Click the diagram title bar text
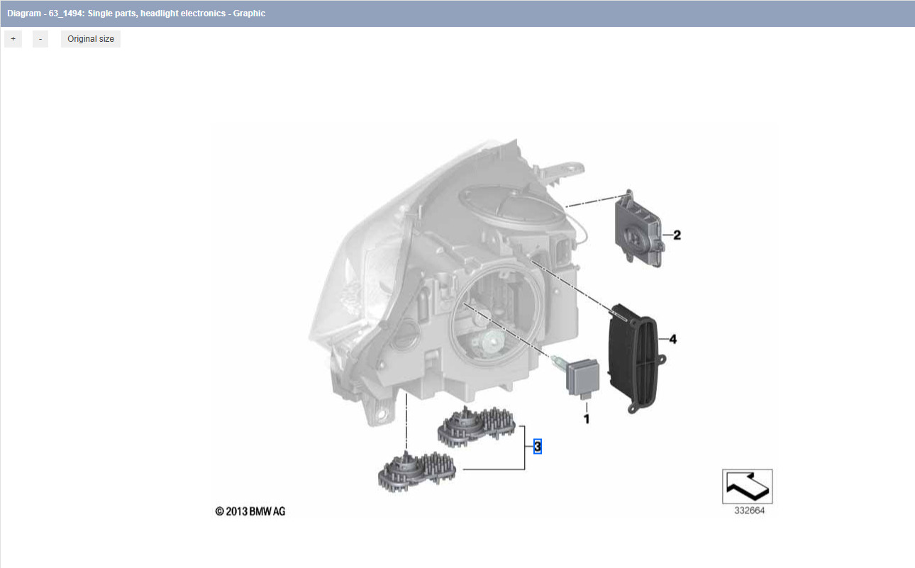 [x=135, y=13]
